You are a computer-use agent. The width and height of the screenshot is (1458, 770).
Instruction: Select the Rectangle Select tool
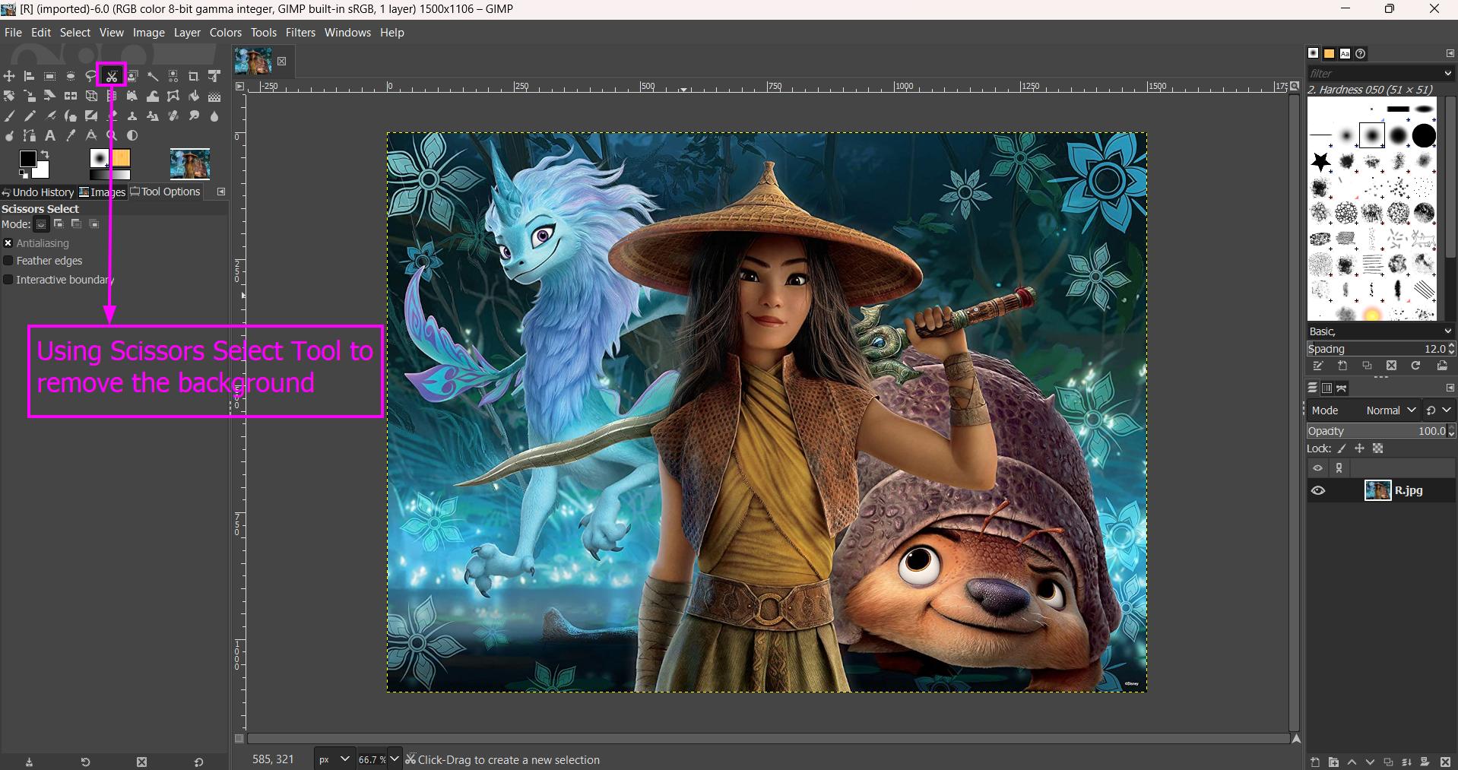pos(49,76)
